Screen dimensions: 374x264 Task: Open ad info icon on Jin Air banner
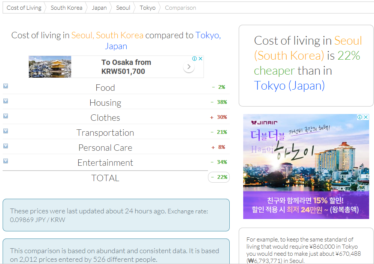coord(360,117)
